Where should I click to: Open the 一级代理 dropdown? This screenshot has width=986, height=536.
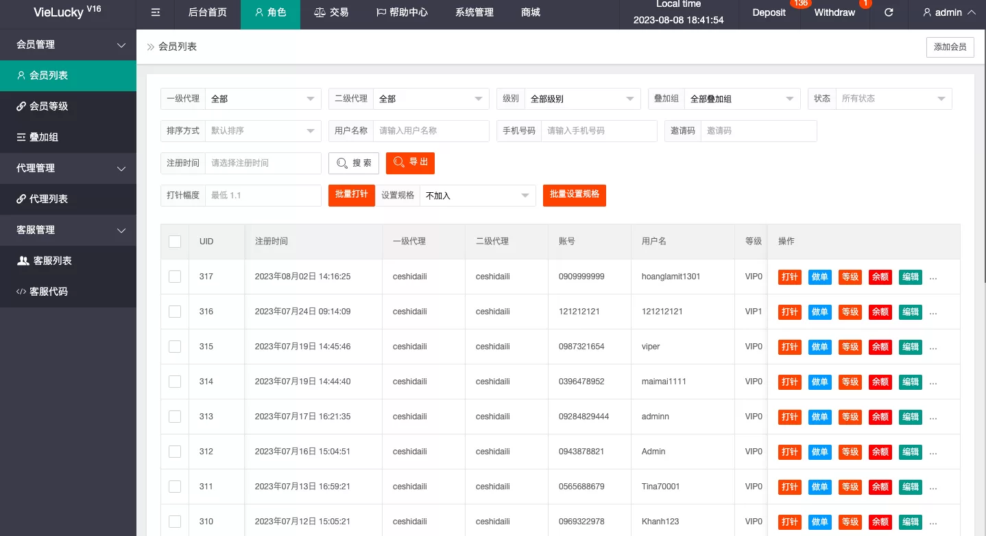tap(263, 99)
